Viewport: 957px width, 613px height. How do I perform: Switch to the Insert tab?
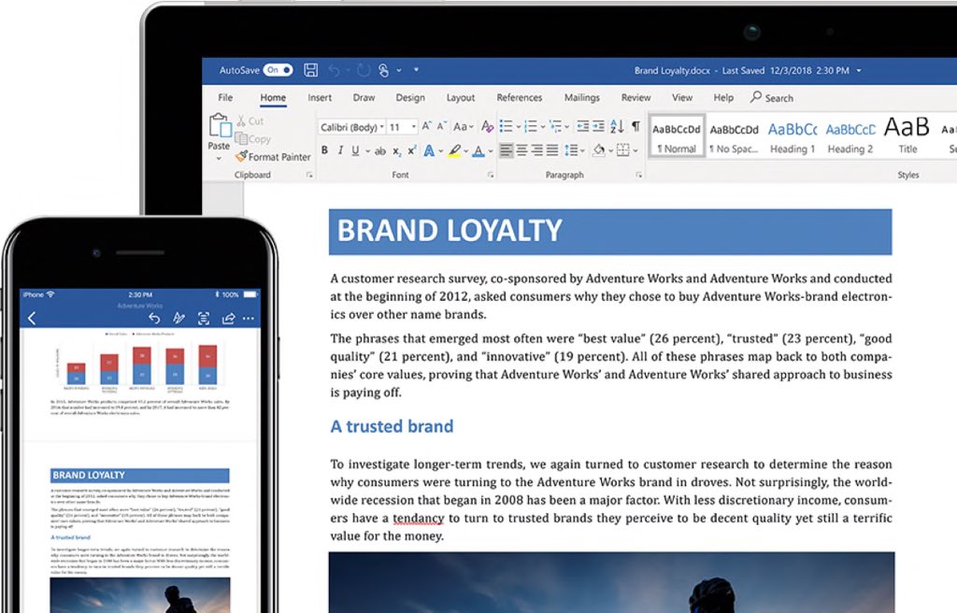coord(320,98)
